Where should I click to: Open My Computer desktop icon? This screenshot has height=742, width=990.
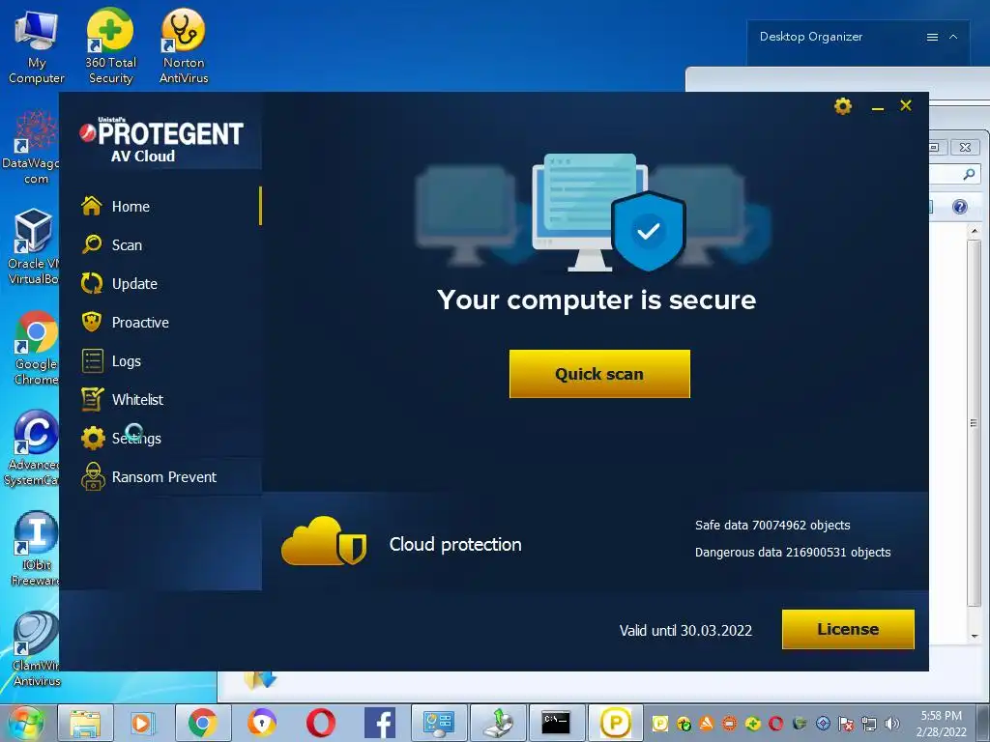[36, 48]
